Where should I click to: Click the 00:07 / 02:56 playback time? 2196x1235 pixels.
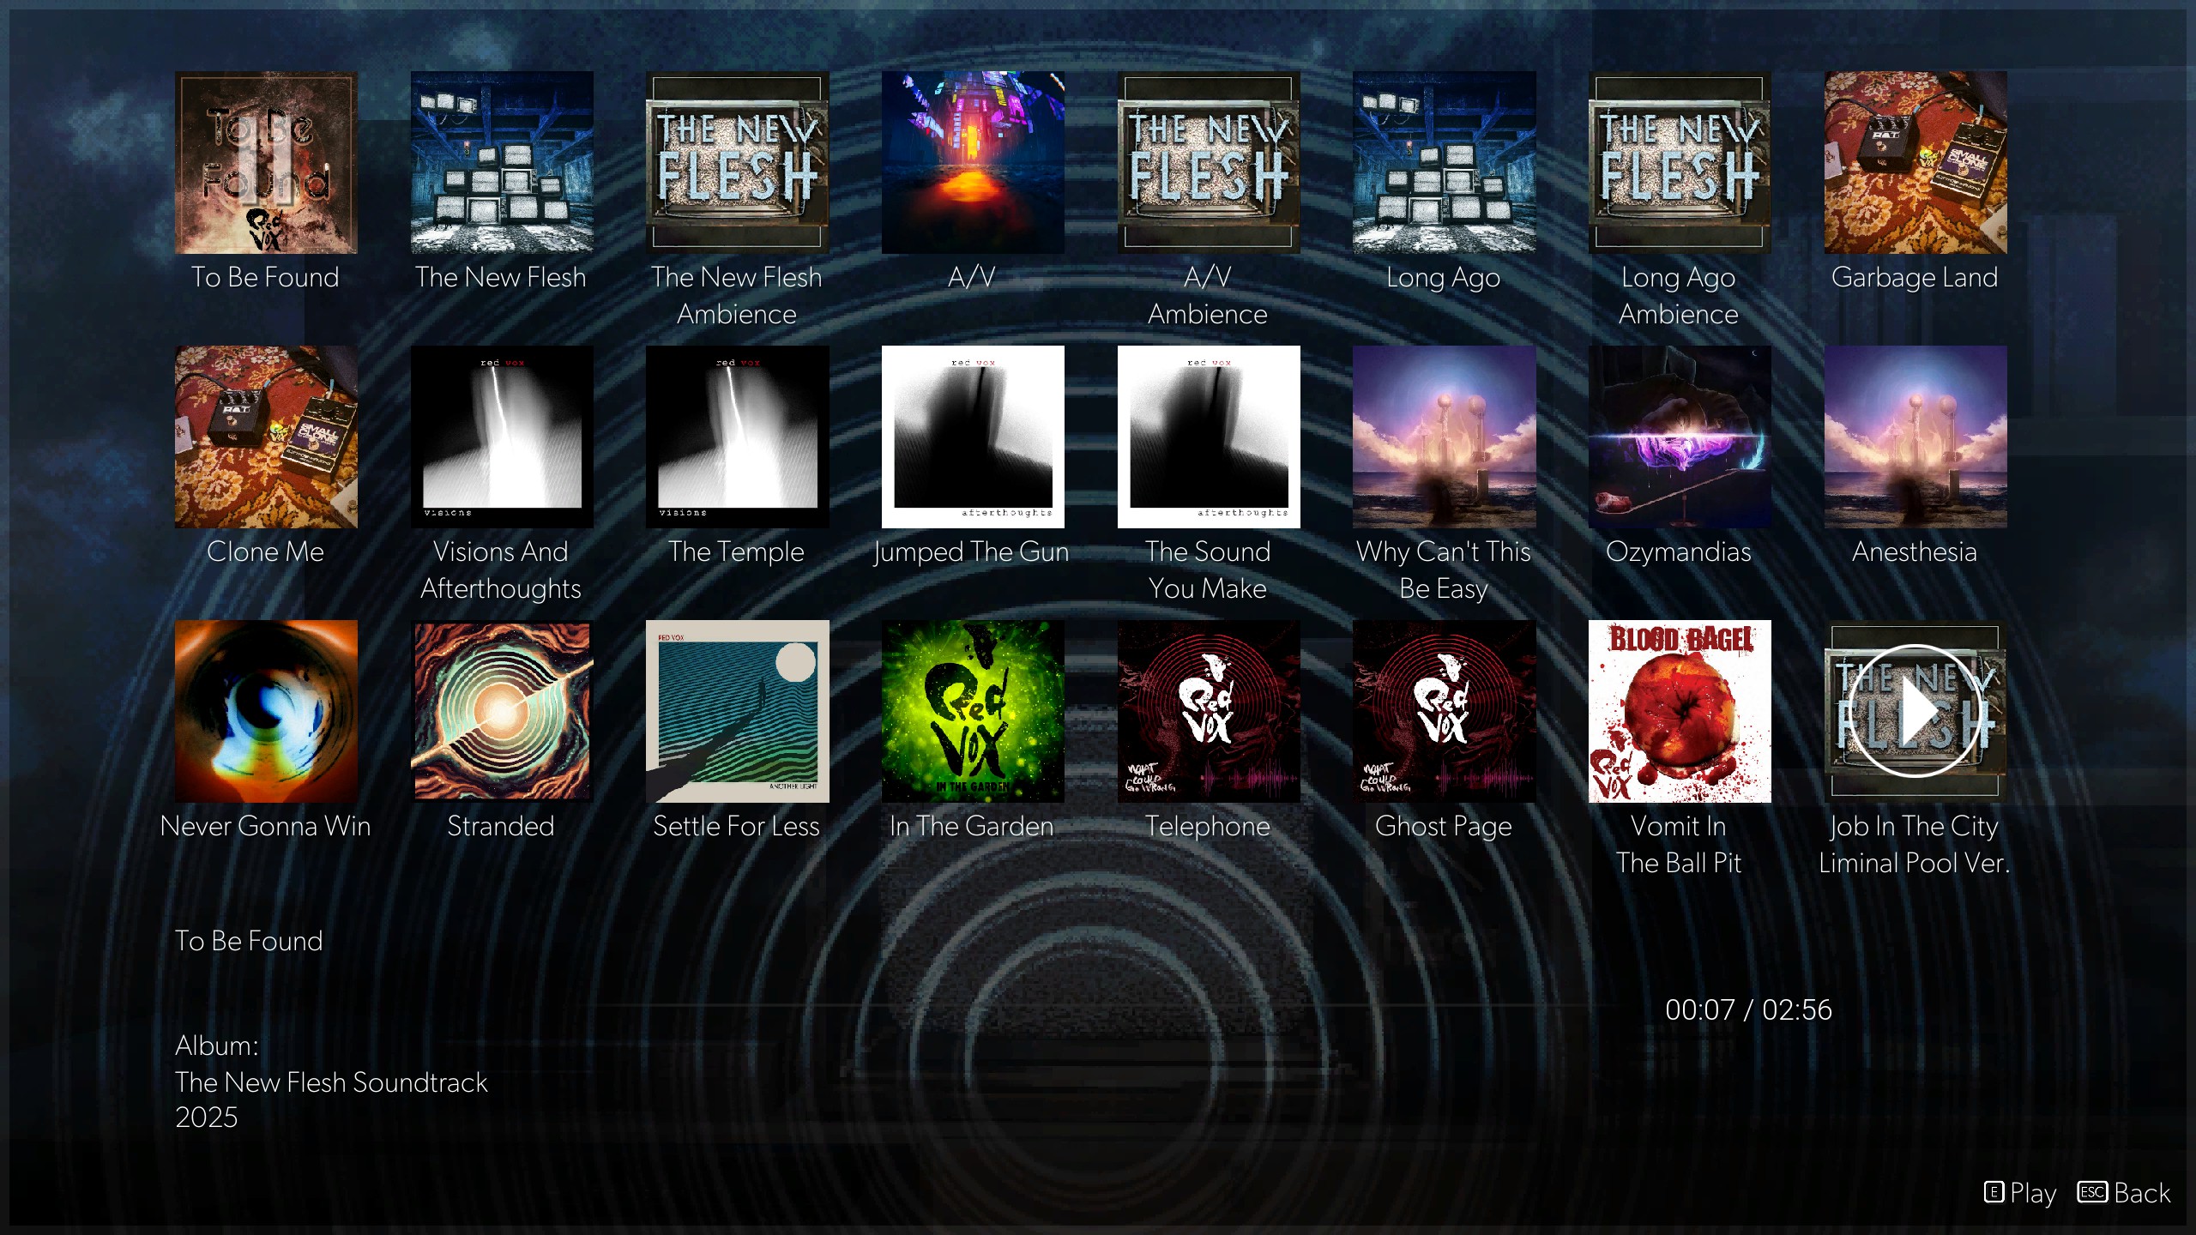click(x=1748, y=1009)
